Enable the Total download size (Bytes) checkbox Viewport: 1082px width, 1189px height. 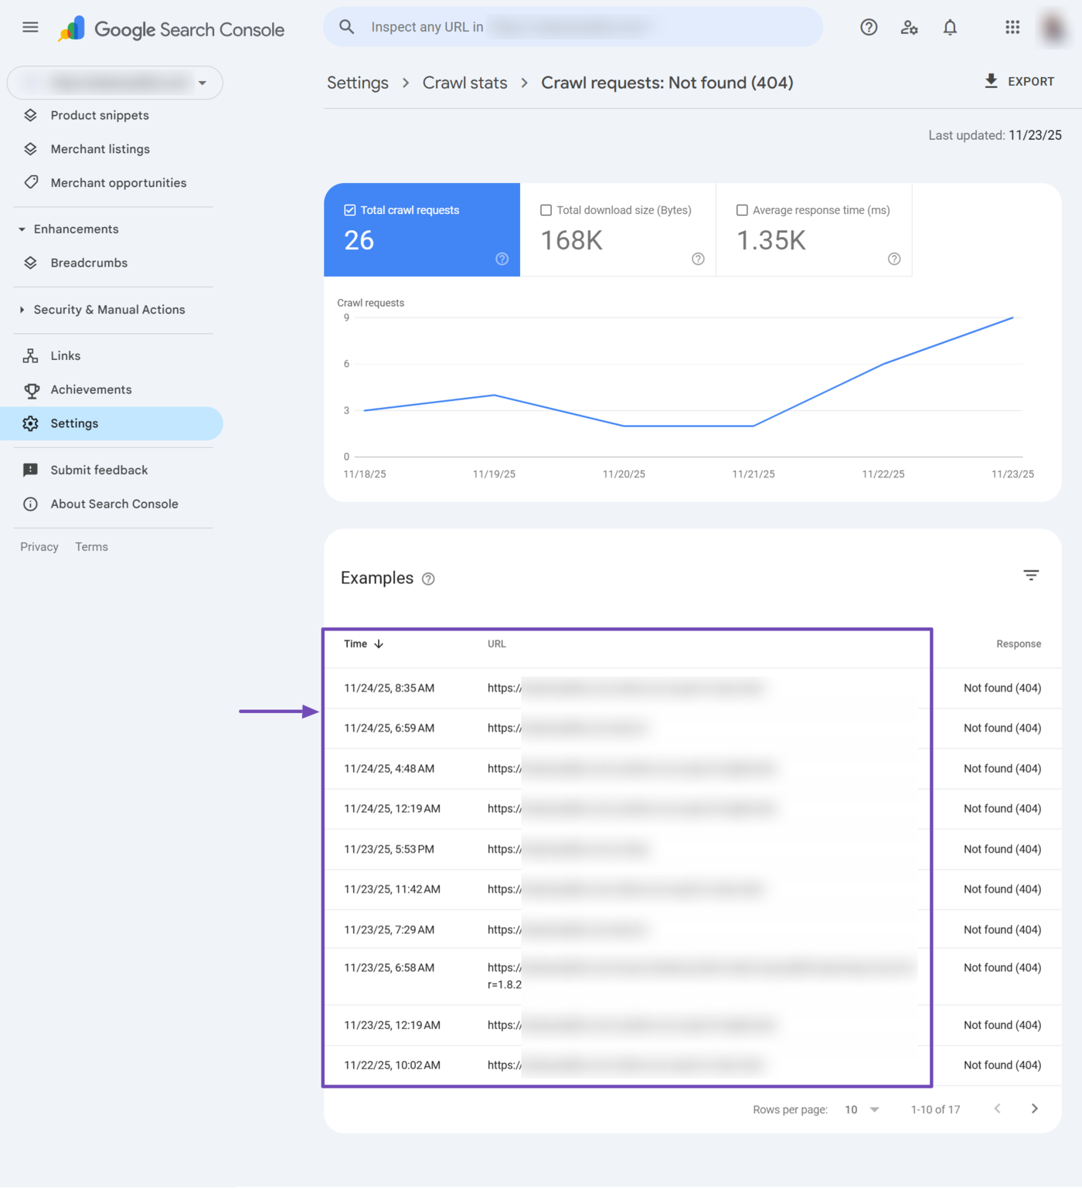pos(546,209)
